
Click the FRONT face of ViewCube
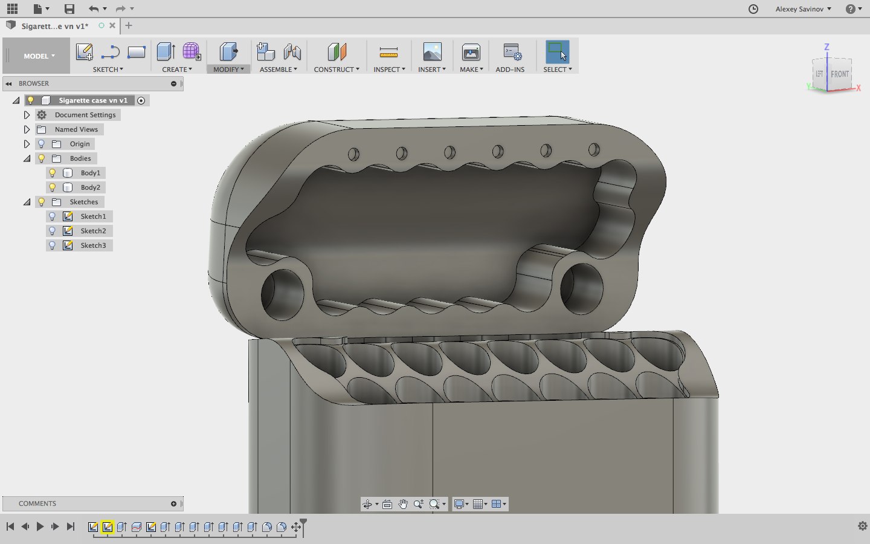coord(839,74)
